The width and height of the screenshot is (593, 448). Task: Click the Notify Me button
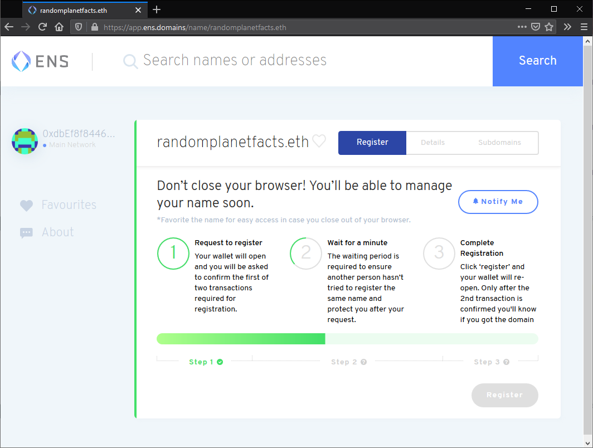coord(498,202)
